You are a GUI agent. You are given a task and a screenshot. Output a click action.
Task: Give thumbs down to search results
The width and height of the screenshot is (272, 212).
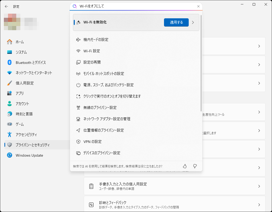[195, 166]
